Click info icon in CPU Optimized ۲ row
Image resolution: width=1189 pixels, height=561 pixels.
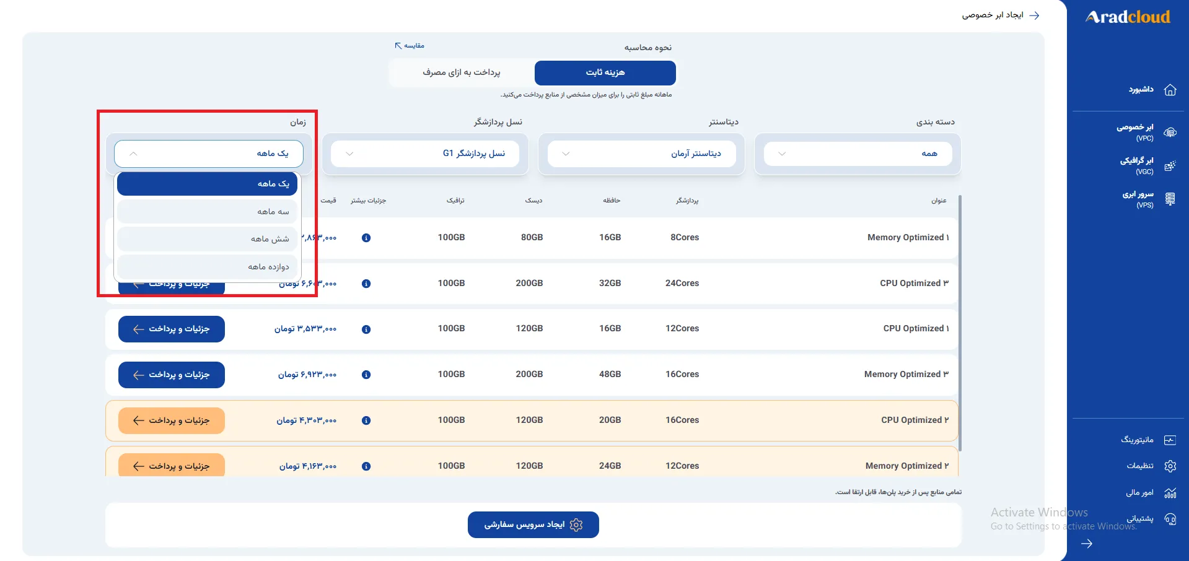[366, 420]
